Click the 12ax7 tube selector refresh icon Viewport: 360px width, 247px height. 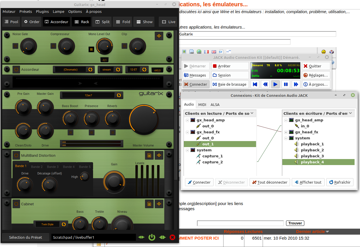tap(119, 95)
